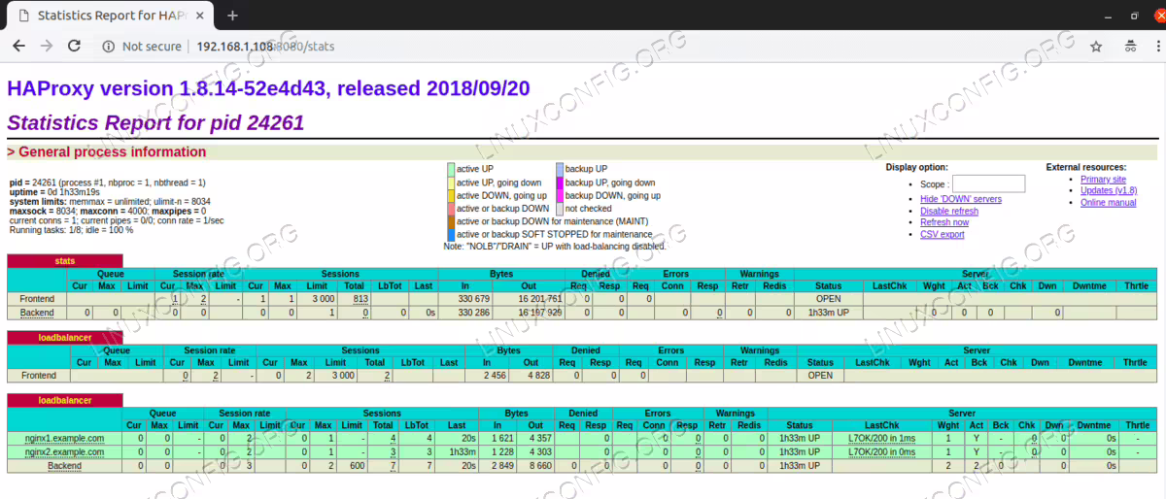Click loadbalancer title above the nginx servers table
The width and height of the screenshot is (1166, 499).
click(x=64, y=400)
